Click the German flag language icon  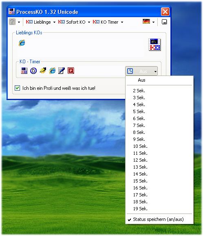(146, 22)
